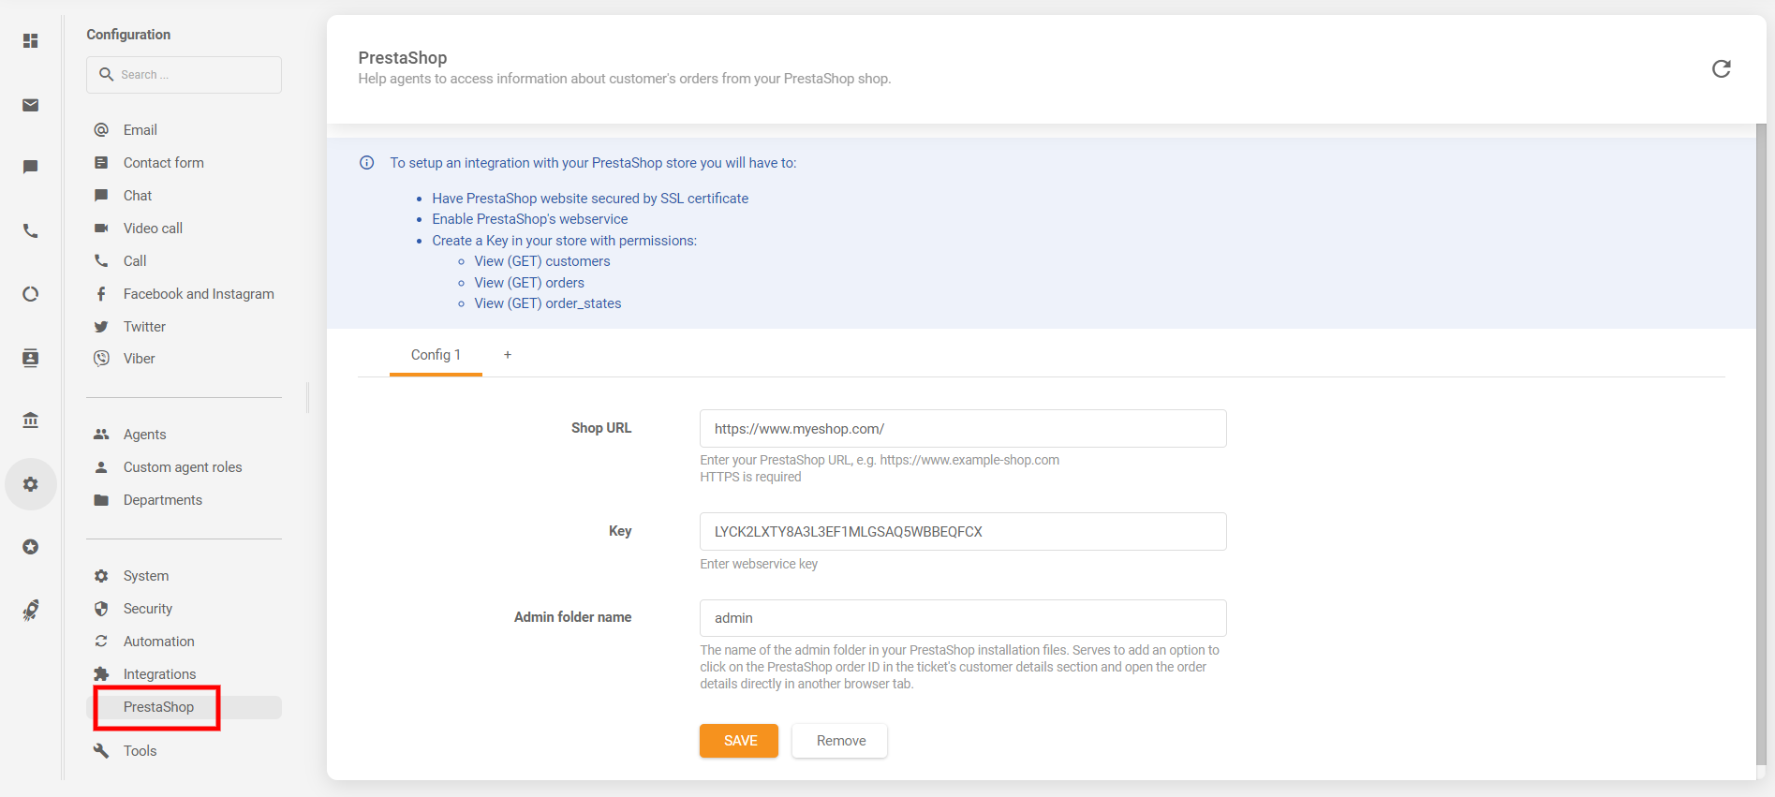Open tickets via the envelope icon

coord(31,105)
